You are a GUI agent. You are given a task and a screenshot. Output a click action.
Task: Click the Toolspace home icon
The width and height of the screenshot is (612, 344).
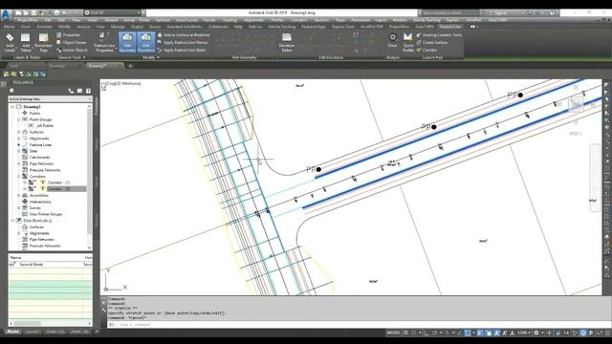(x=11, y=91)
